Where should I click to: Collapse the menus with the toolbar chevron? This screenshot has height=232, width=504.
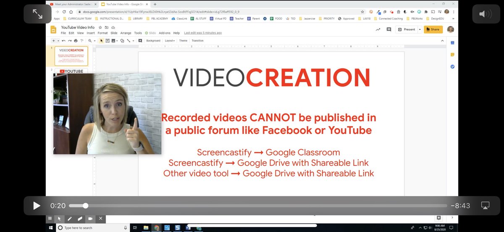pyautogui.click(x=442, y=41)
